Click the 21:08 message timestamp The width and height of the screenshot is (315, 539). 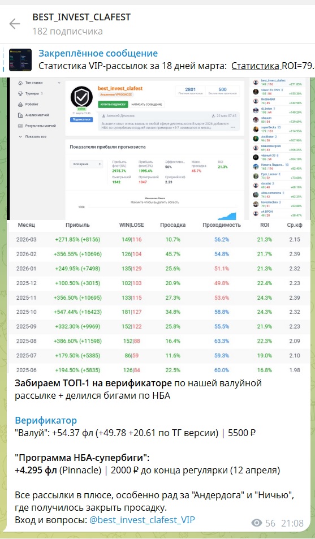click(292, 523)
